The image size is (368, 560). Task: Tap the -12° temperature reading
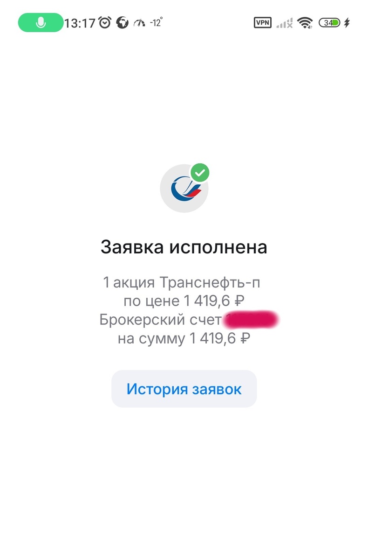(x=156, y=22)
